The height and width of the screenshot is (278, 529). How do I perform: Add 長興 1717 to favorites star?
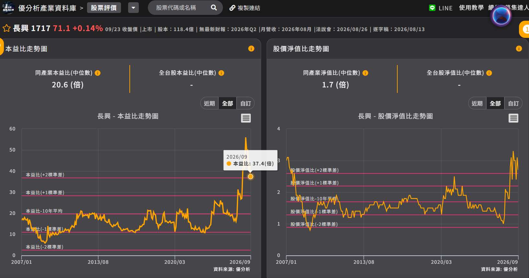click(6, 28)
